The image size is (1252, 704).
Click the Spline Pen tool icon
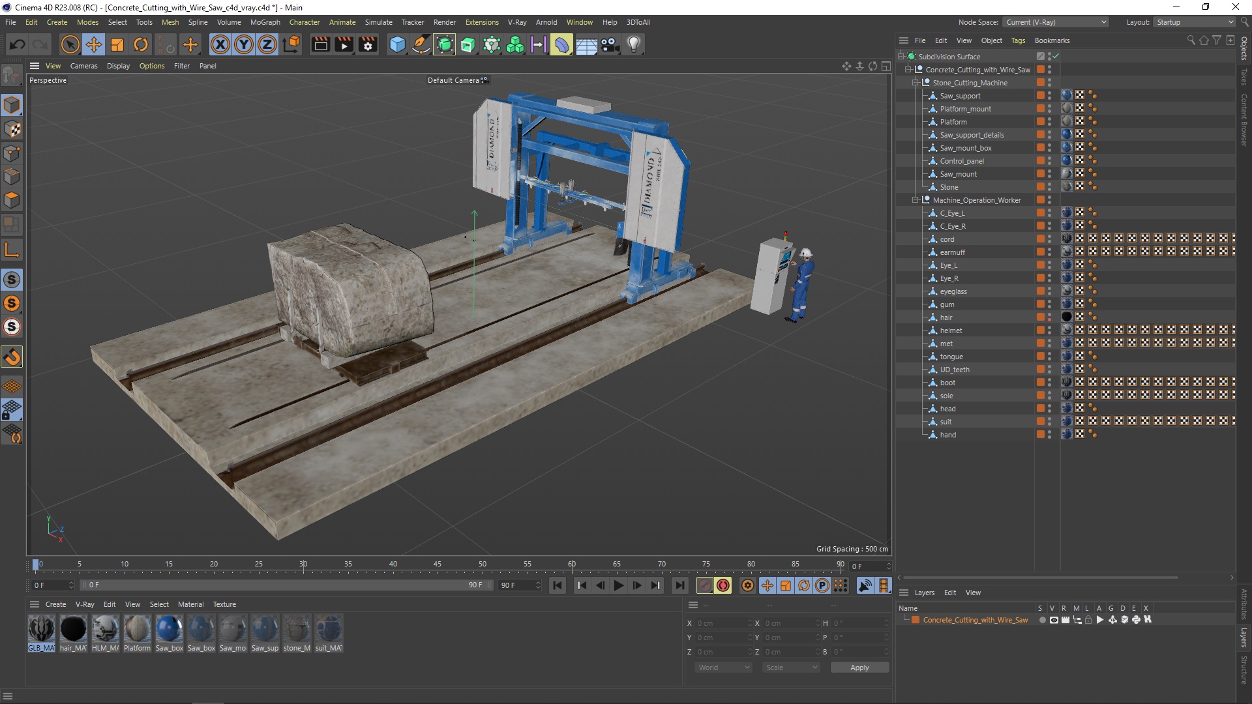click(x=421, y=44)
